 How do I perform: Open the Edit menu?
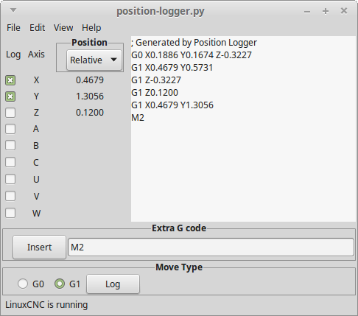click(38, 28)
